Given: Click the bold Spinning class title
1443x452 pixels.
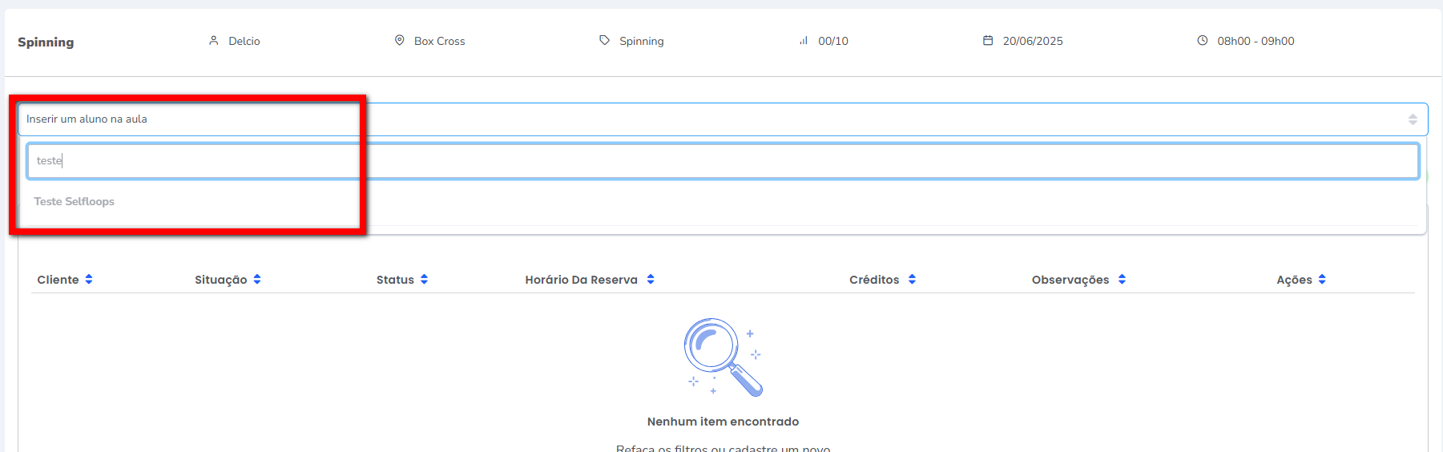Looking at the screenshot, I should [x=46, y=42].
